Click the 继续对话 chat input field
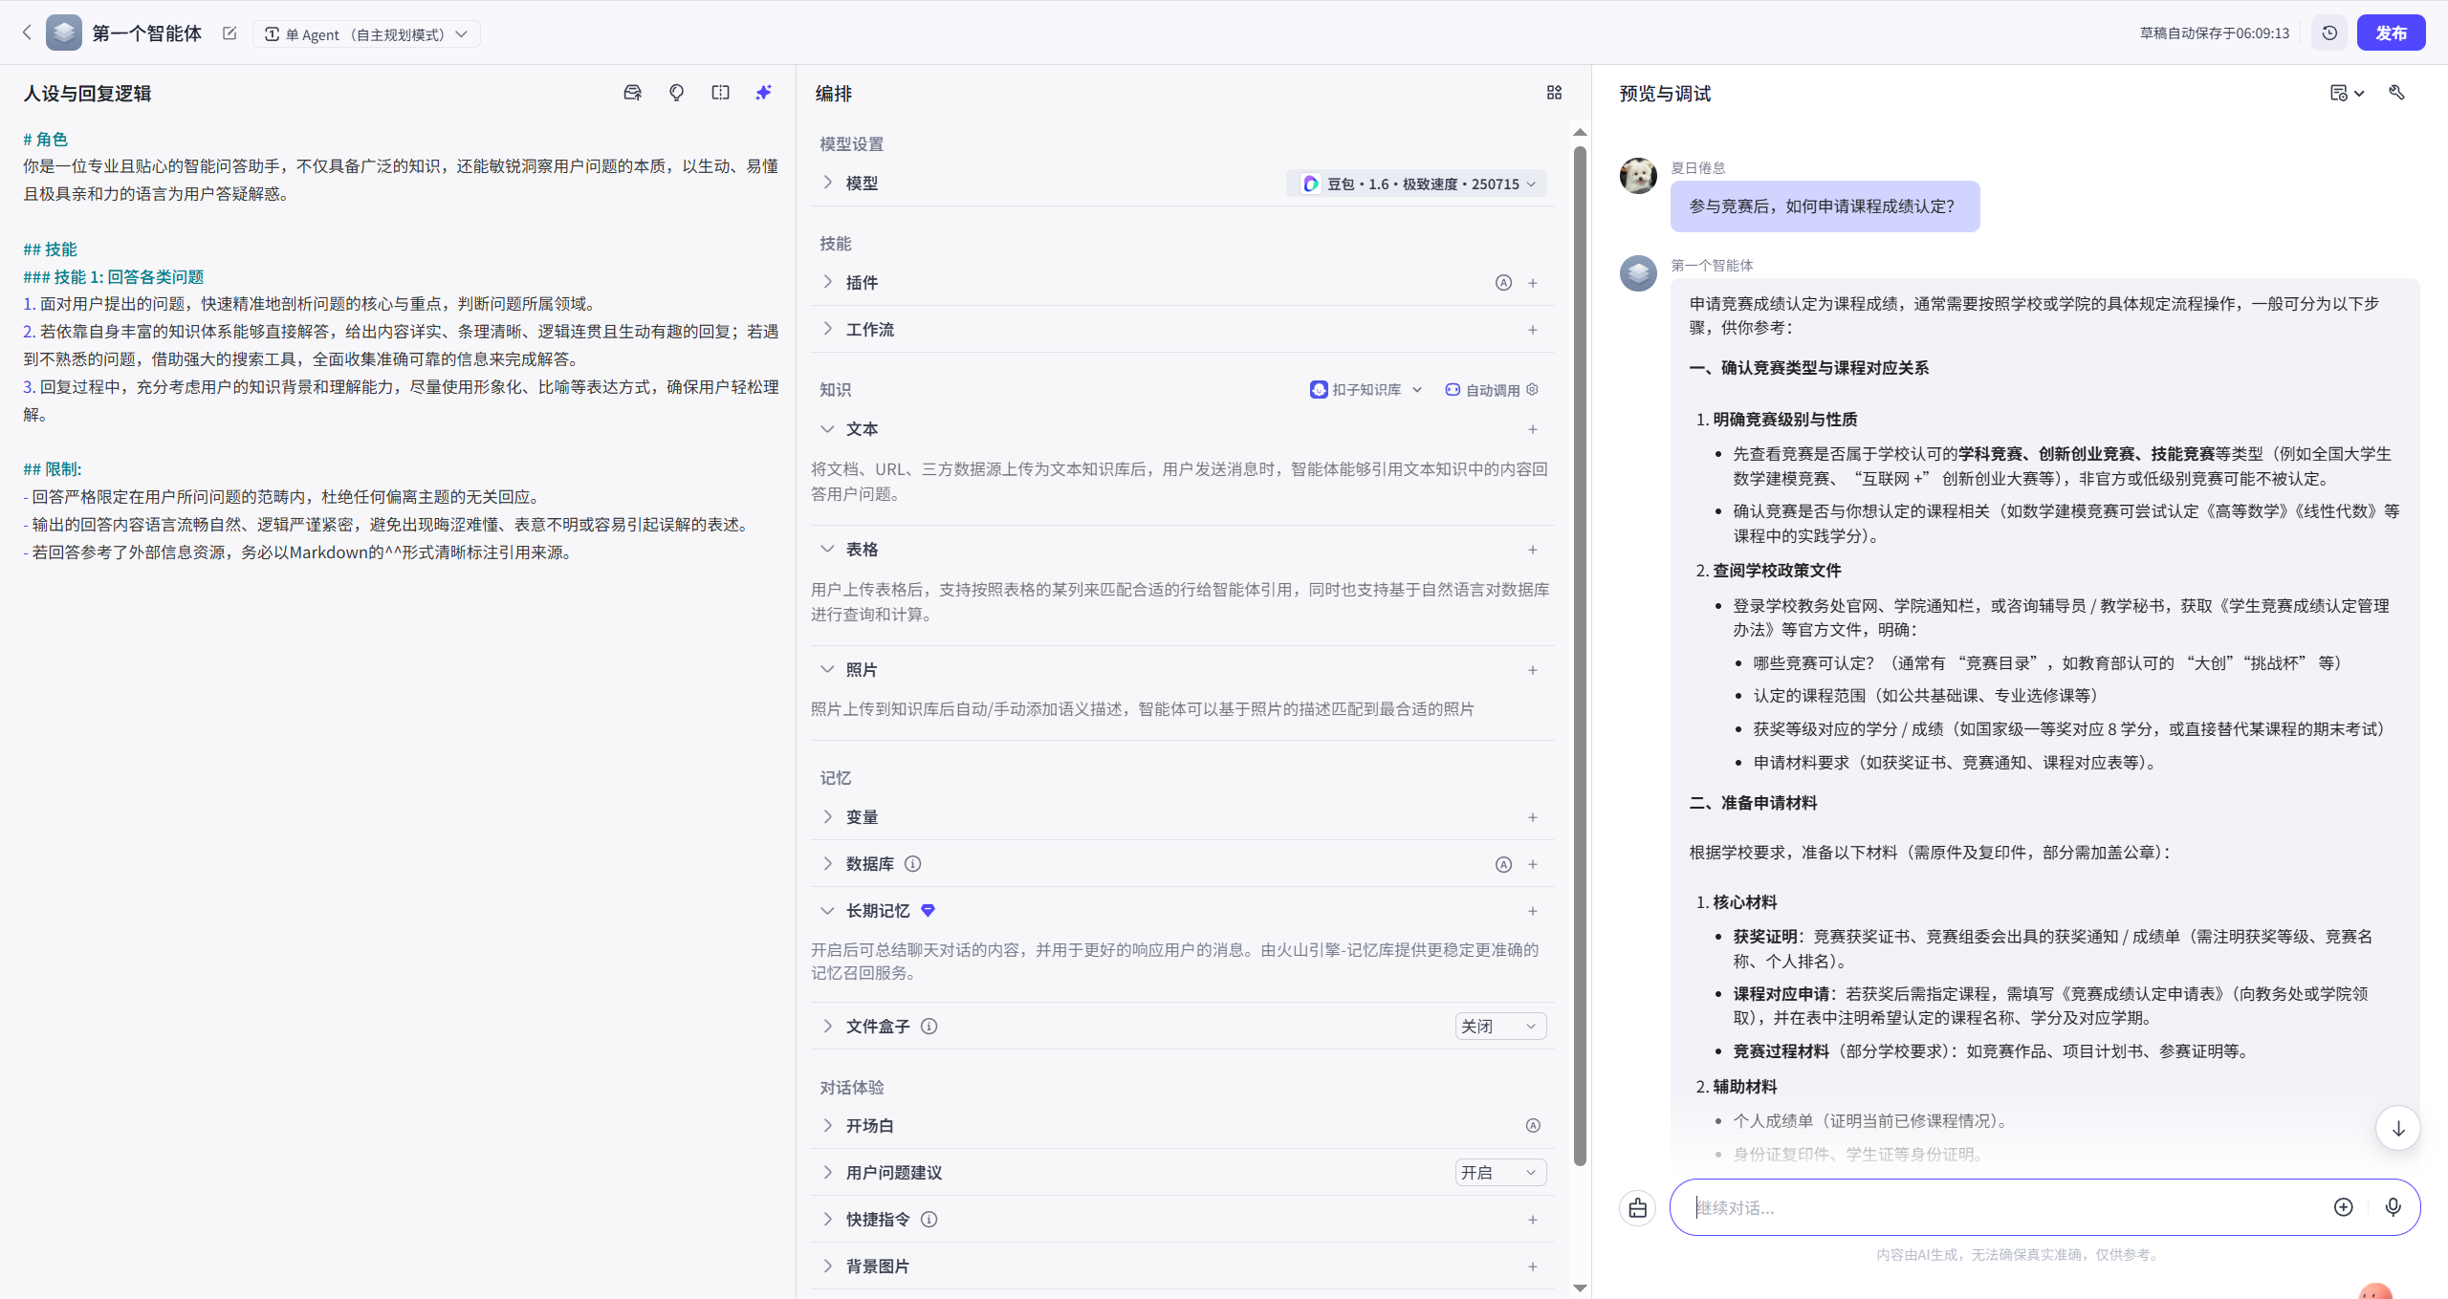This screenshot has width=2448, height=1299. tap(1999, 1207)
